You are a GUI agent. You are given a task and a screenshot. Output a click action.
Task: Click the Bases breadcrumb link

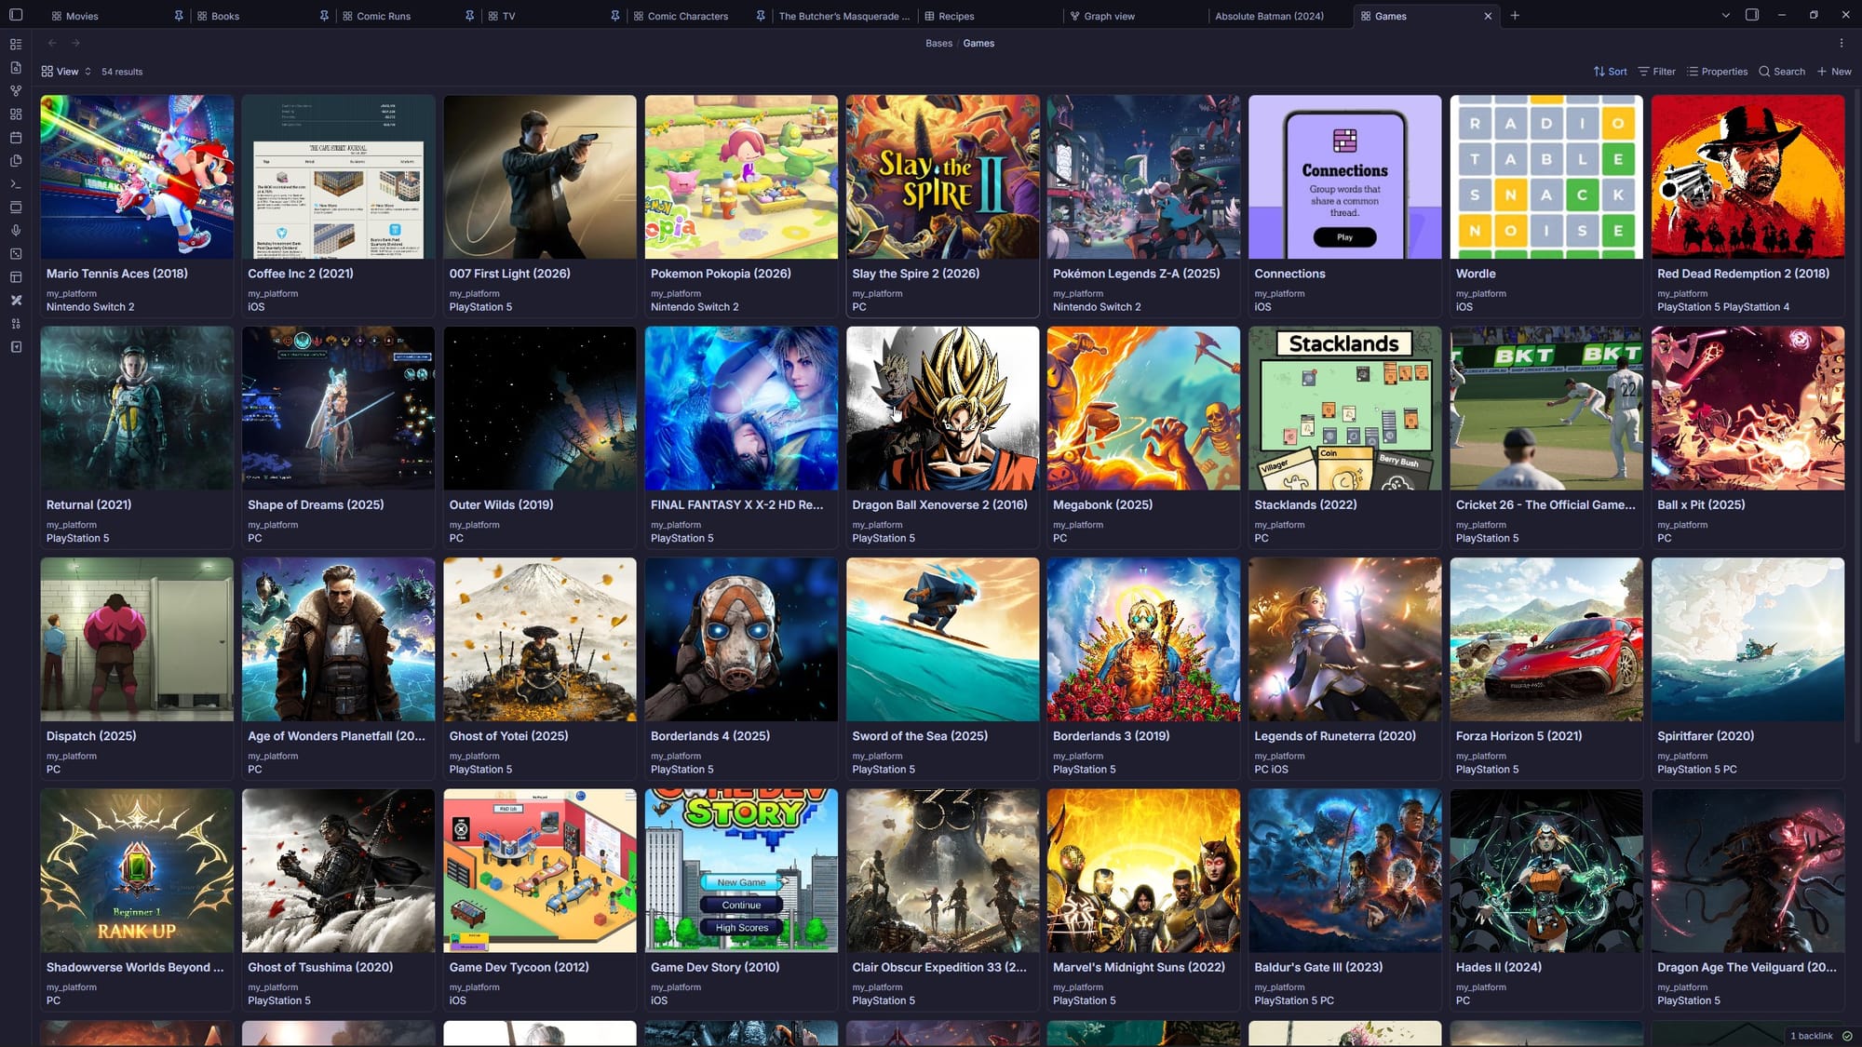(938, 44)
